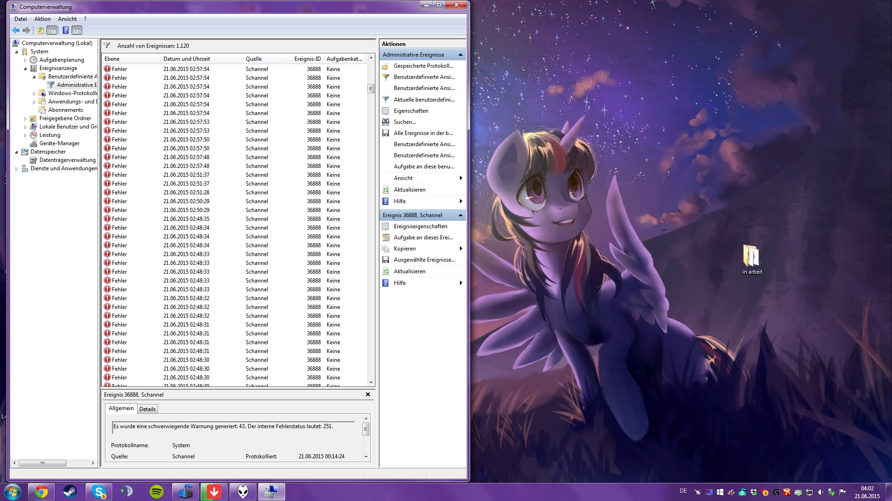The width and height of the screenshot is (892, 501).
Task: Switch to the Details tab
Action: [147, 409]
